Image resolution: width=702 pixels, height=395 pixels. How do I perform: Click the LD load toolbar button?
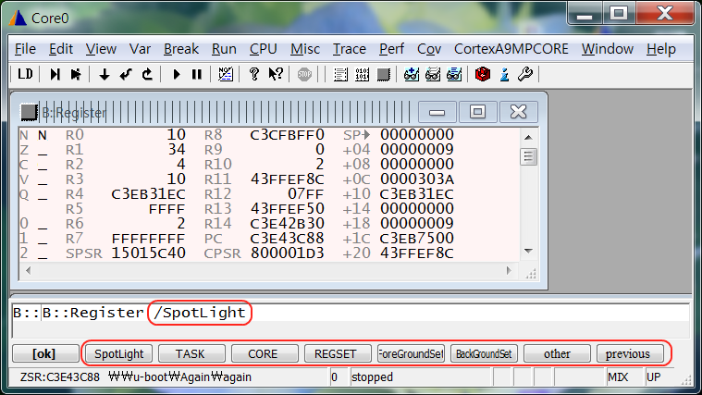[x=25, y=74]
